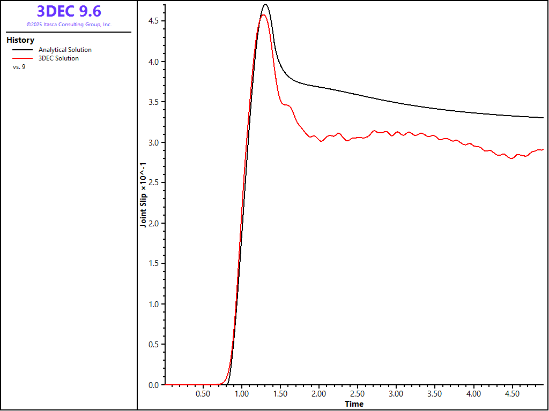Image resolution: width=549 pixels, height=411 pixels.
Task: Click the "vs. 9" legend text
Action: (x=19, y=67)
